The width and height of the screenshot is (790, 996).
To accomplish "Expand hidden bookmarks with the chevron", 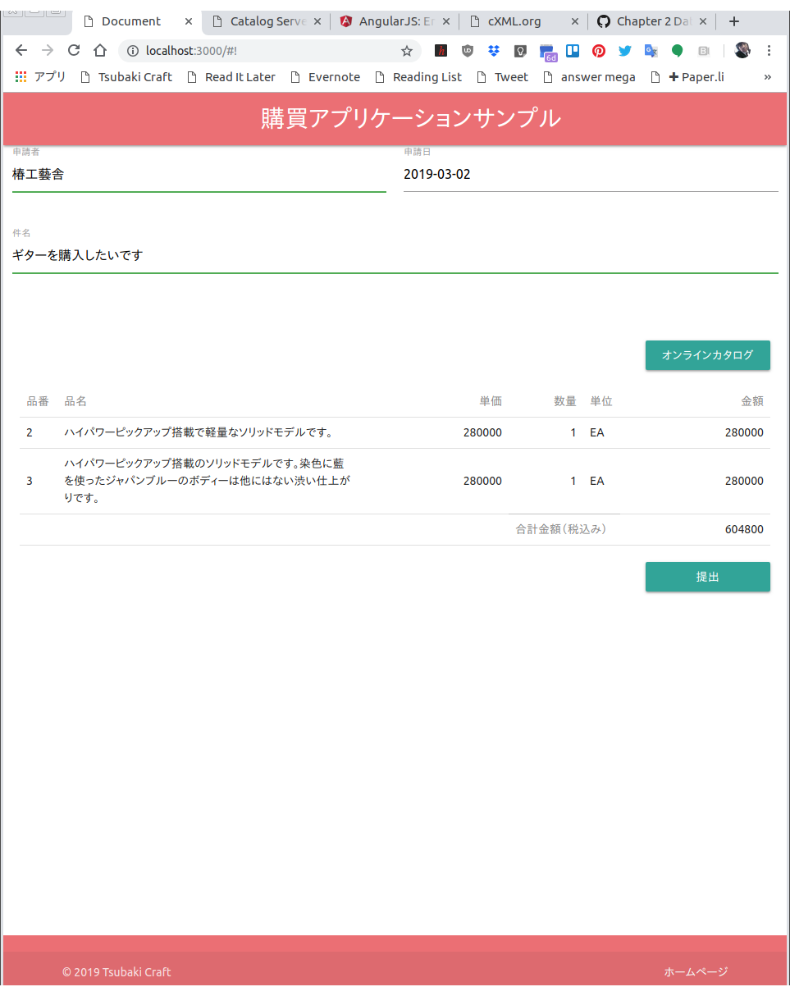I will 767,76.
